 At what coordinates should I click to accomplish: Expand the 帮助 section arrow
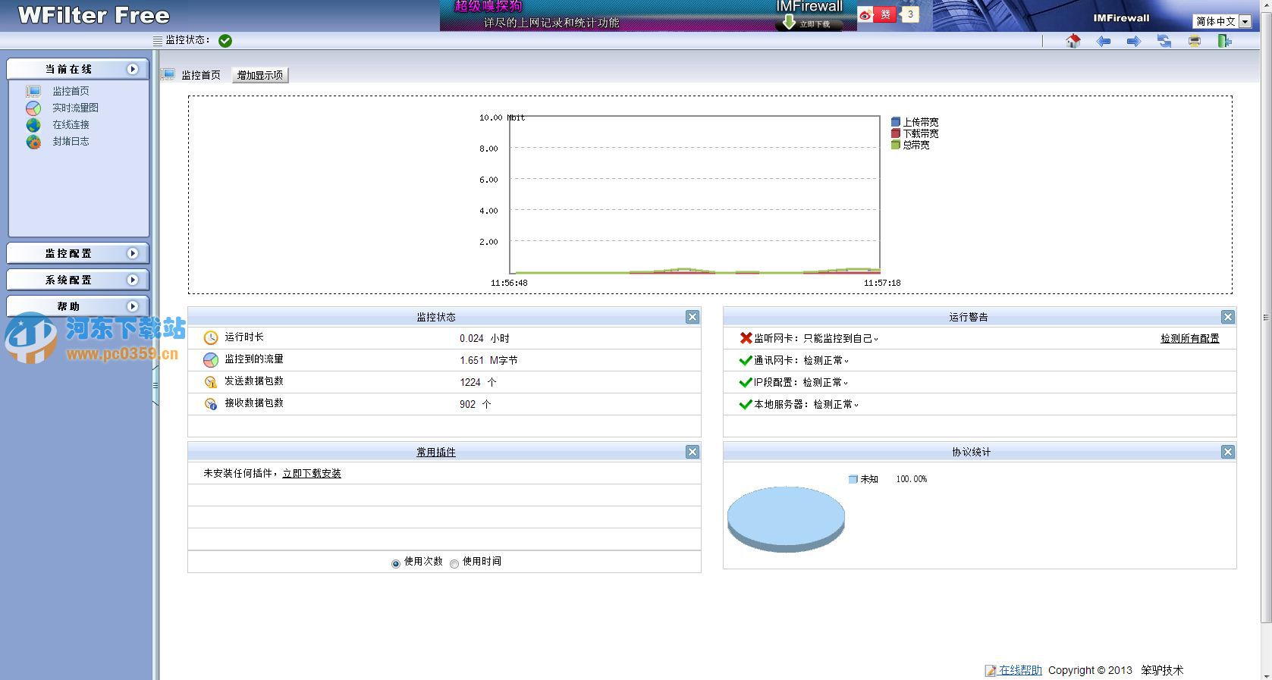pyautogui.click(x=133, y=306)
